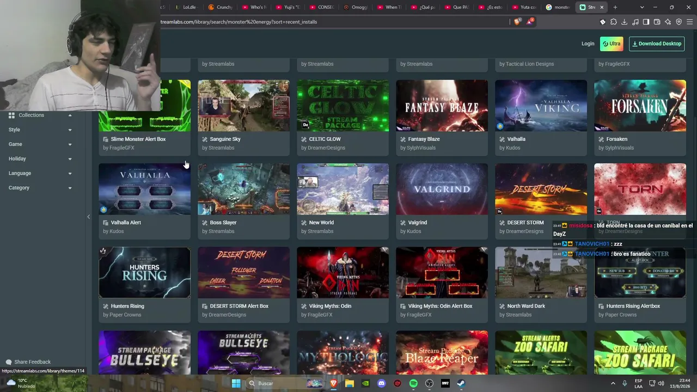Open the sidebar panel toggle in browser toolbar
The width and height of the screenshot is (697, 392).
[x=646, y=22]
